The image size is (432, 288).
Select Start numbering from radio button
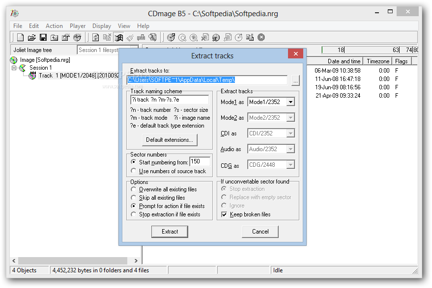134,162
